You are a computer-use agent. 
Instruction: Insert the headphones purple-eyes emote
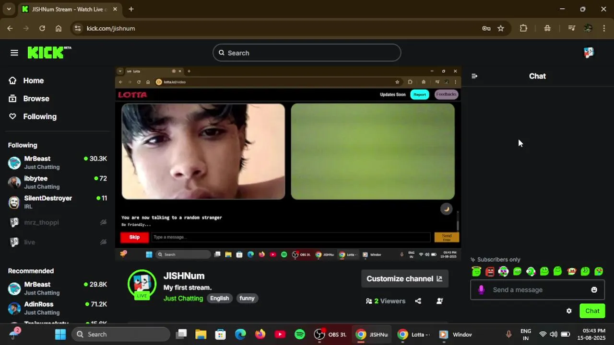[503, 272]
